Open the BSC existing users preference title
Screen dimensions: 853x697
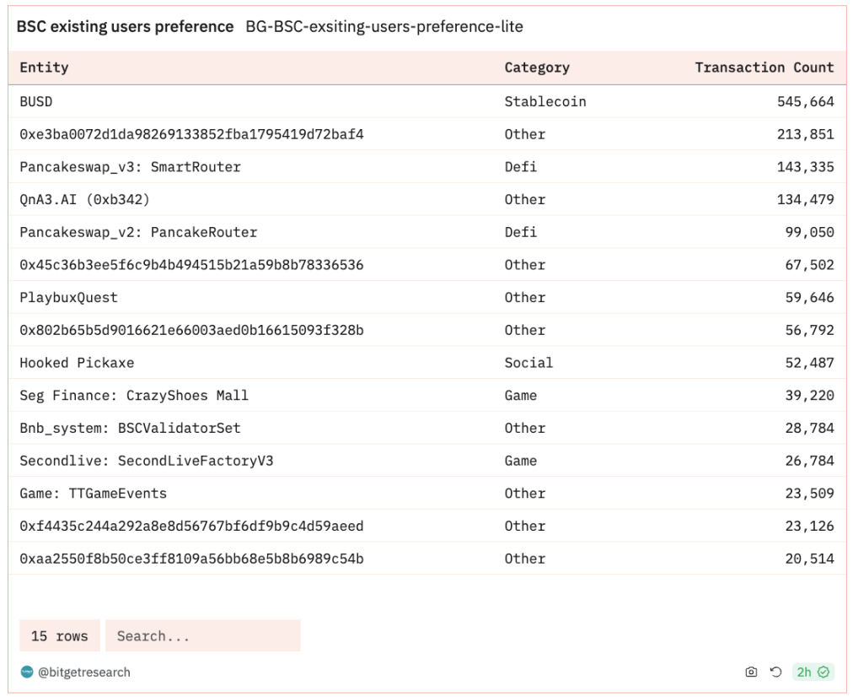pos(125,26)
